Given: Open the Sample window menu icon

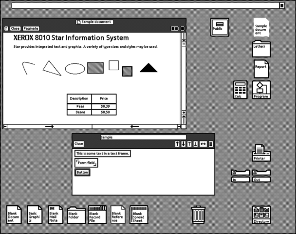Looking at the screenshot, I should (x=211, y=144).
